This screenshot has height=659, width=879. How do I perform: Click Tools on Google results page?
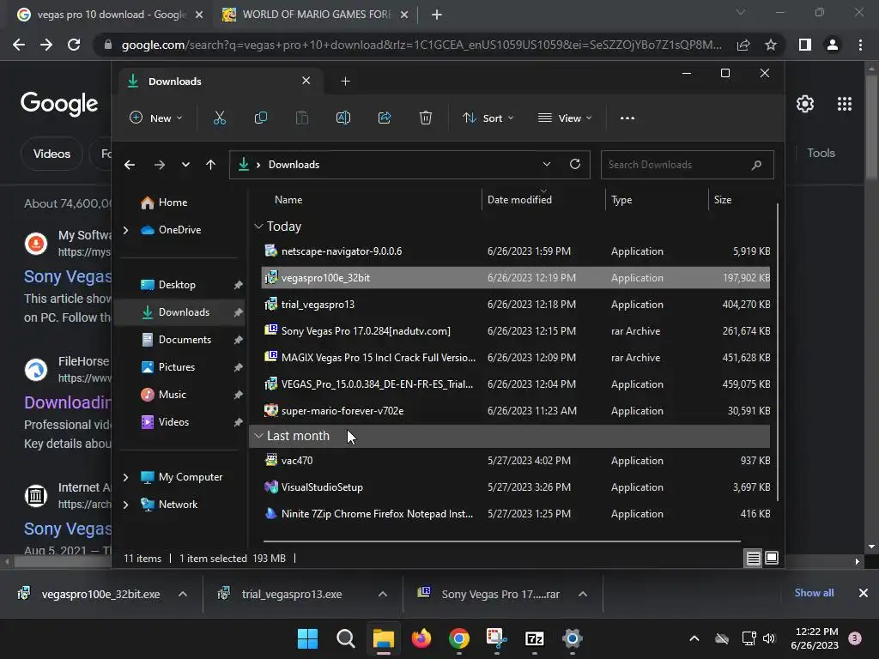tap(821, 153)
